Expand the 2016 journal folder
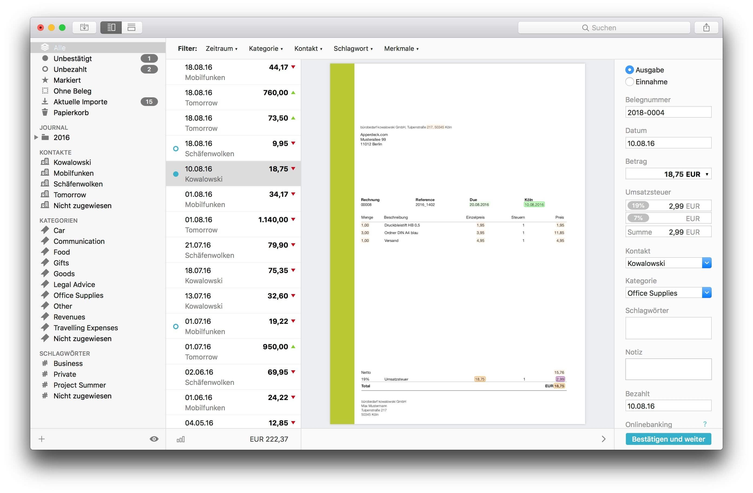 coord(36,137)
